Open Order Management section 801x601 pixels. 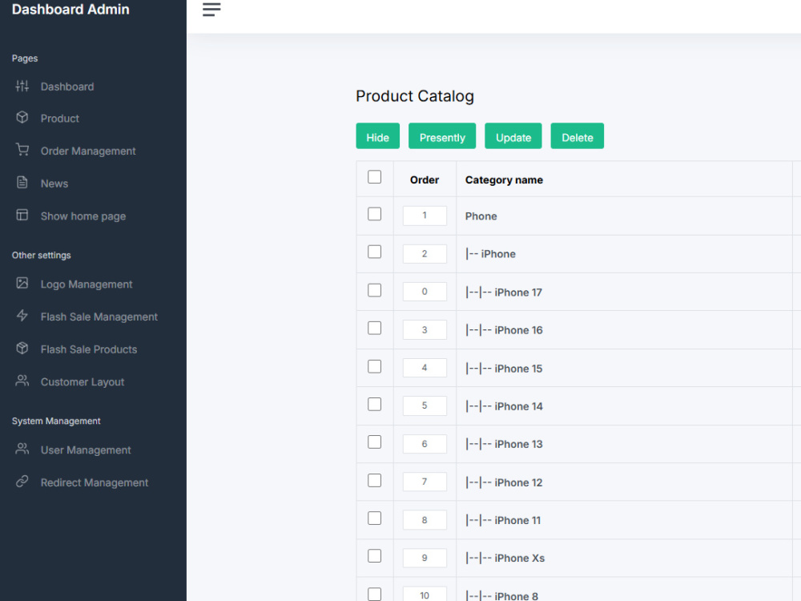[x=88, y=151]
